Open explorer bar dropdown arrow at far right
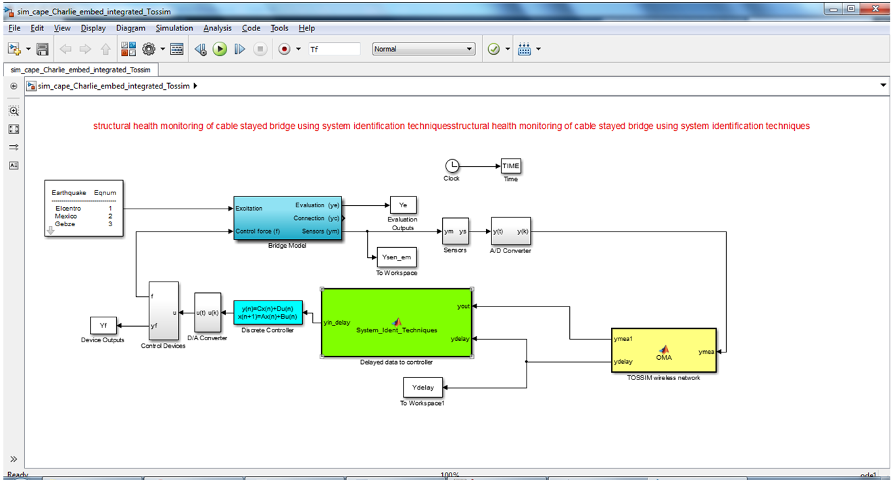 [x=883, y=86]
